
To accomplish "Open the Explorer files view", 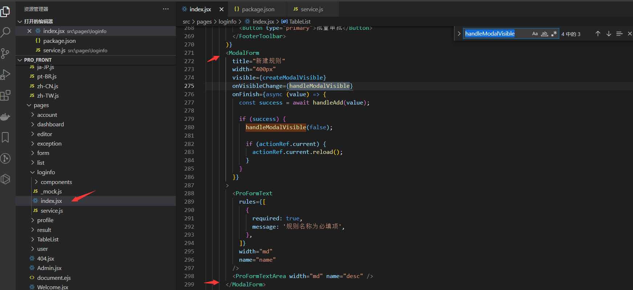I will [5, 12].
